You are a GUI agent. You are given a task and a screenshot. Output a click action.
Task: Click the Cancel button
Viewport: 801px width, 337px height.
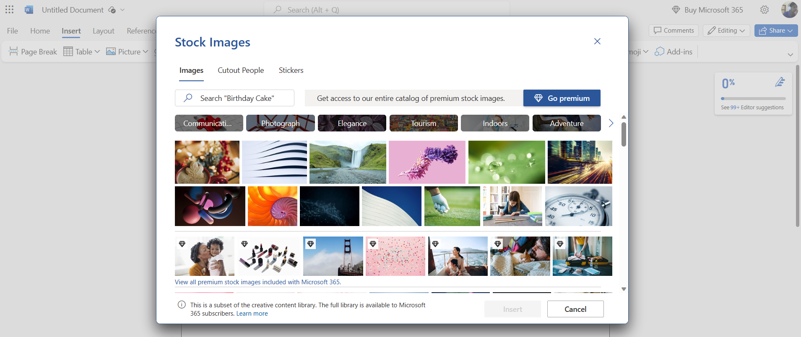(575, 309)
